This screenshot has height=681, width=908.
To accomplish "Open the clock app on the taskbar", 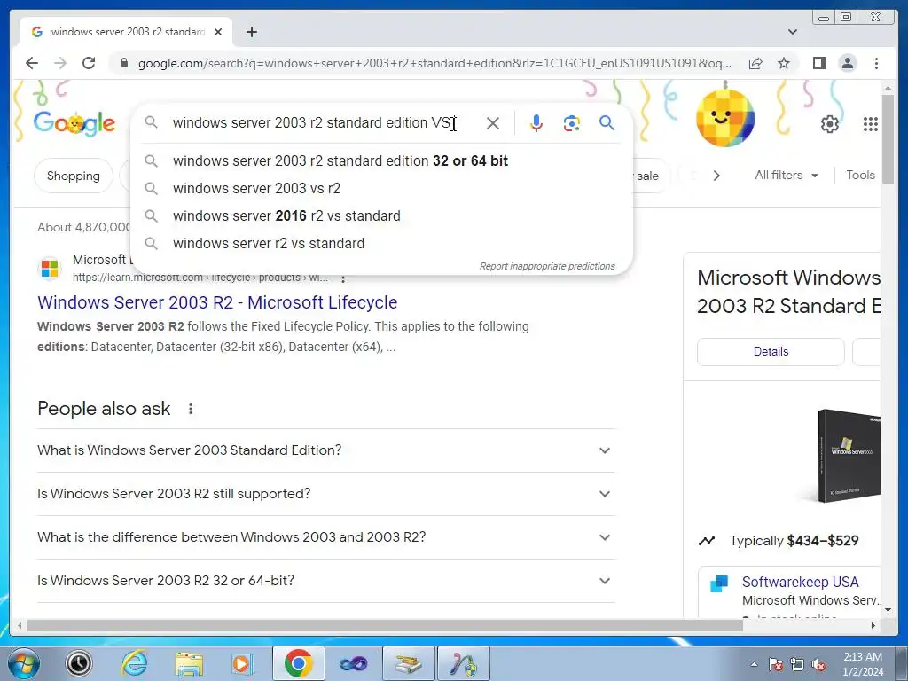I will [x=79, y=663].
